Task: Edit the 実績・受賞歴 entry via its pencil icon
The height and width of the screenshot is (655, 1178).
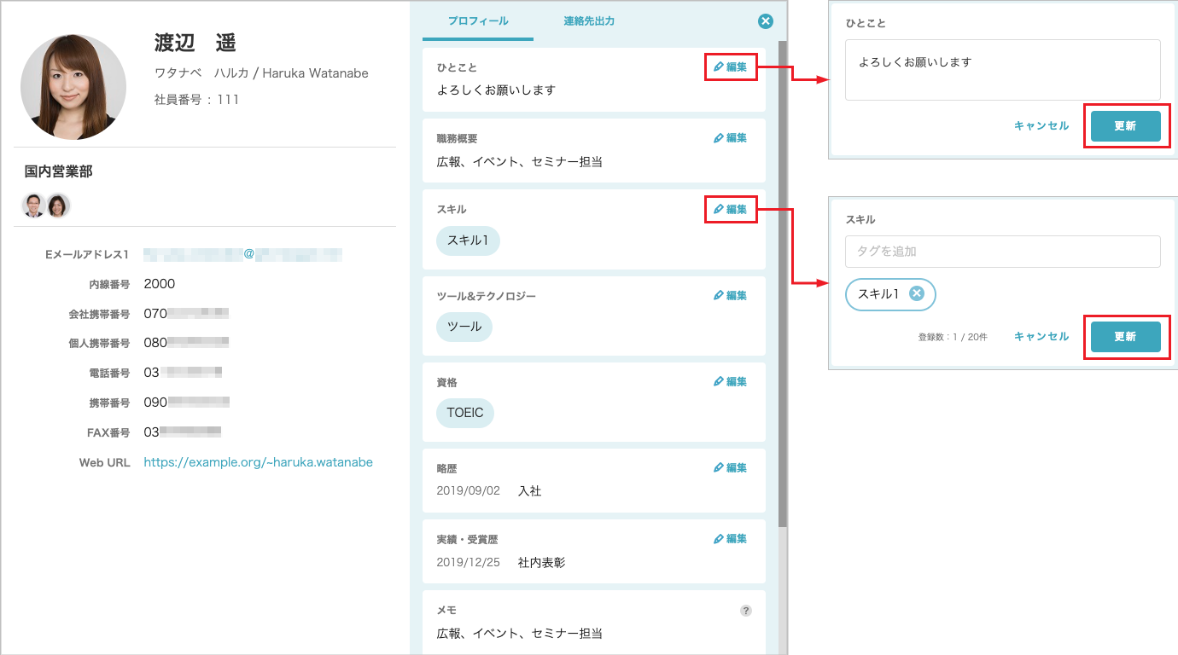Action: [x=731, y=538]
